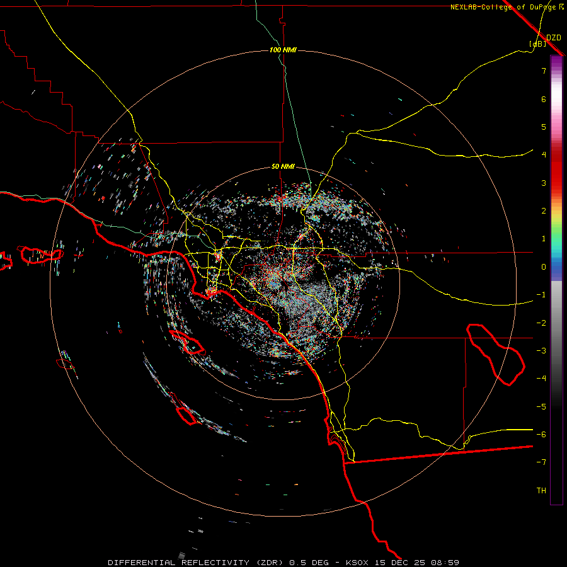
Task: Click the "-3" value on the color scale
Action: (541, 351)
